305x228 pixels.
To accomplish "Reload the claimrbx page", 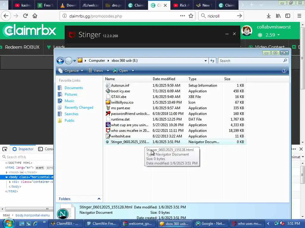I will click(x=25, y=16).
